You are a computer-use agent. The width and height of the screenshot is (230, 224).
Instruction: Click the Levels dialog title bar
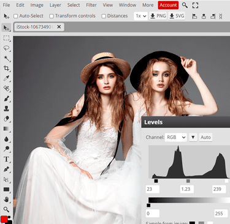click(x=186, y=122)
